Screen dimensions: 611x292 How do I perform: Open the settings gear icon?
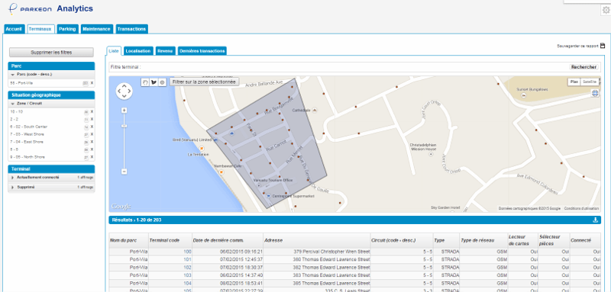pyautogui.click(x=606, y=11)
